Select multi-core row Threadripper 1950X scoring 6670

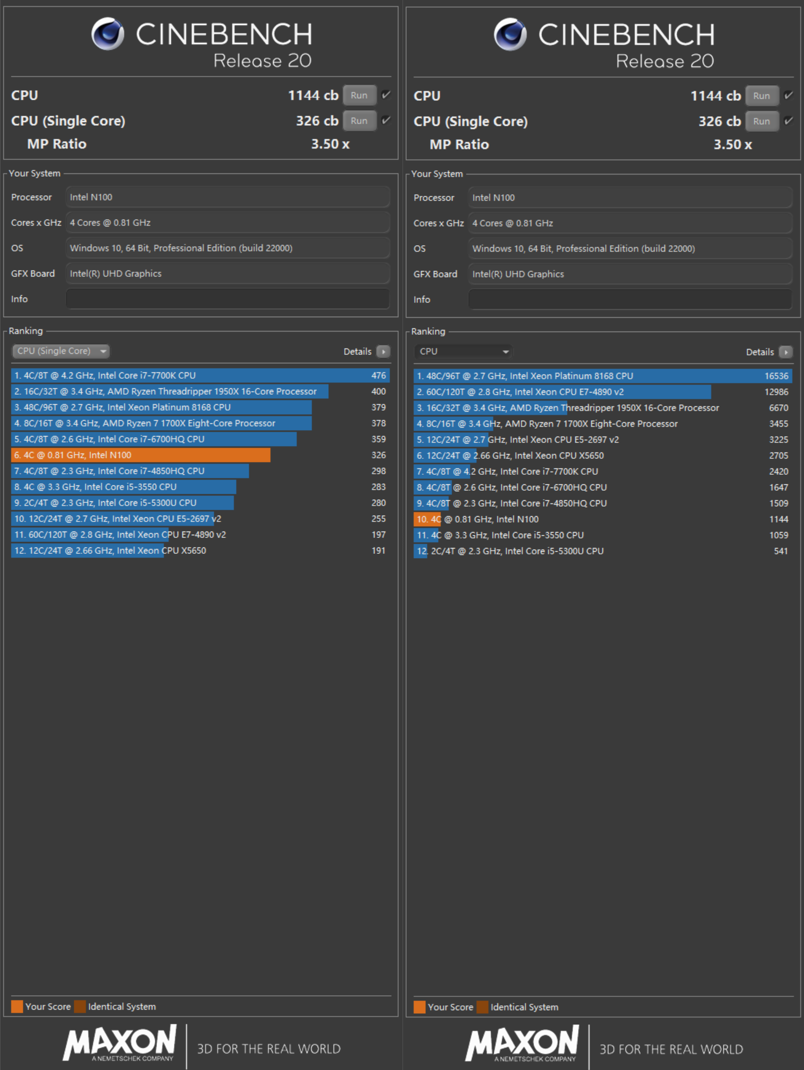[603, 408]
